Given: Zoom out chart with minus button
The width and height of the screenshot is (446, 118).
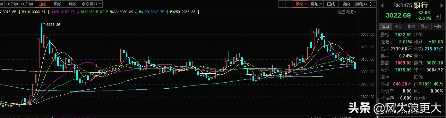Looking at the screenshot, I should (289, 4).
